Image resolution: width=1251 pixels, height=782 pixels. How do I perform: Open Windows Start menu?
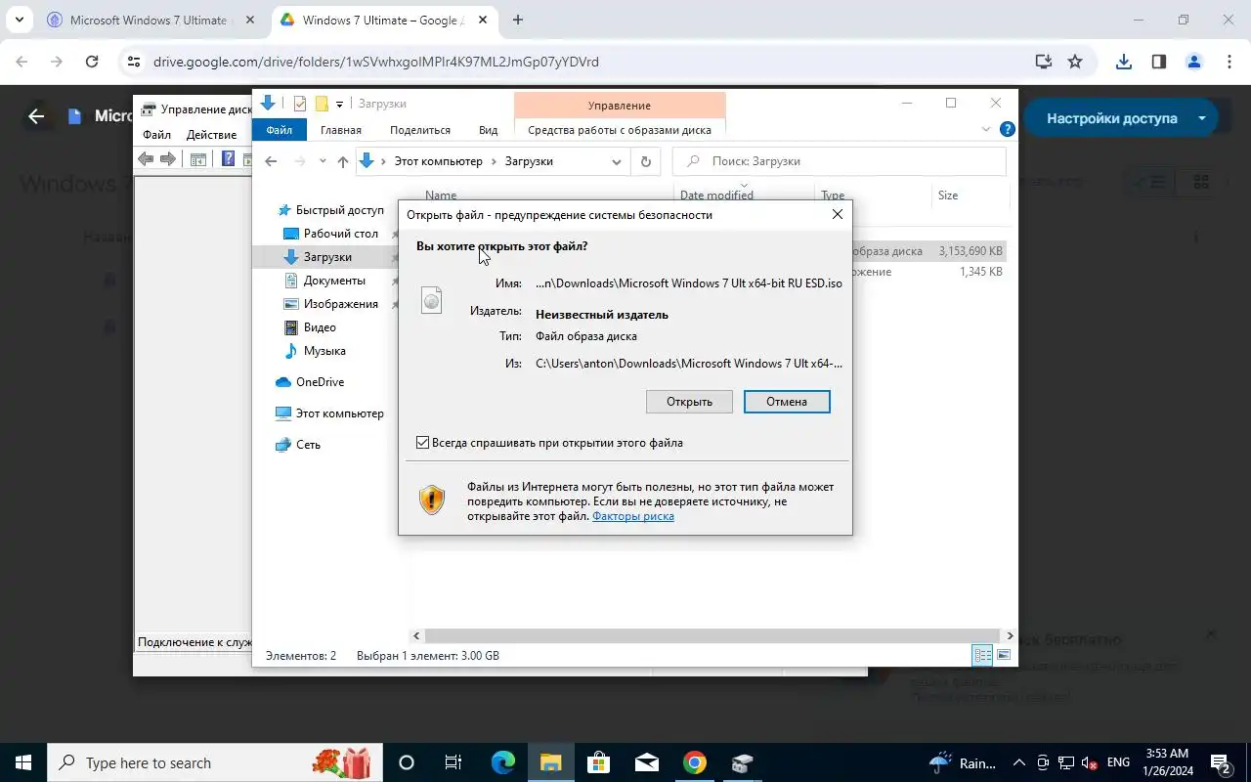[23, 762]
